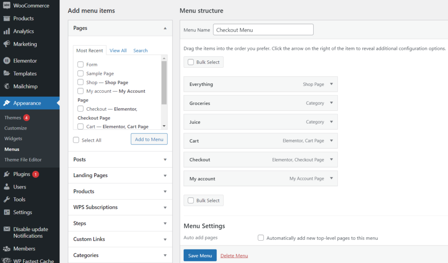This screenshot has height=263, width=448.
Task: Expand the Steps panel
Action: (x=165, y=223)
